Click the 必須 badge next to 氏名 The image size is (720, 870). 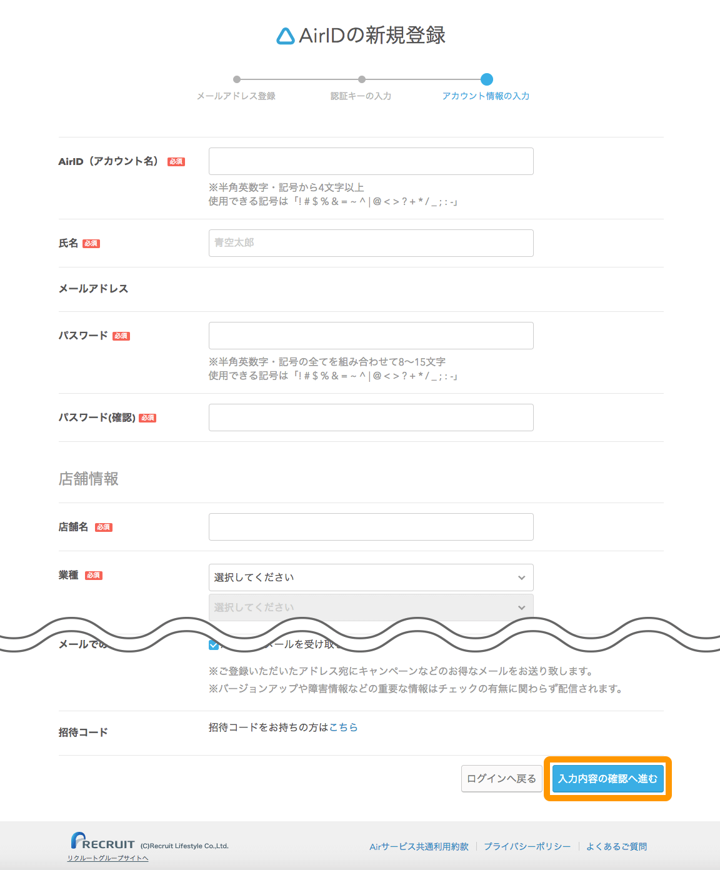[91, 244]
